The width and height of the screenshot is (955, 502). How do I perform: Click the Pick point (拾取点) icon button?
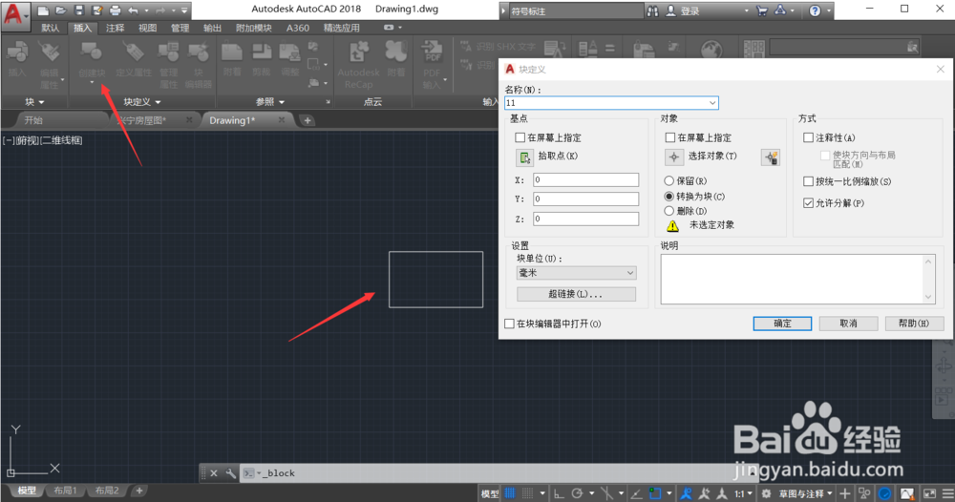tap(524, 157)
